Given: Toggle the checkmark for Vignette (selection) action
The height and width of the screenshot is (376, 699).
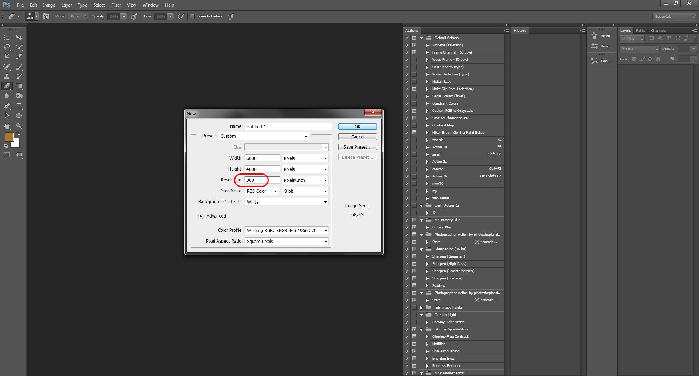Looking at the screenshot, I should tap(407, 45).
